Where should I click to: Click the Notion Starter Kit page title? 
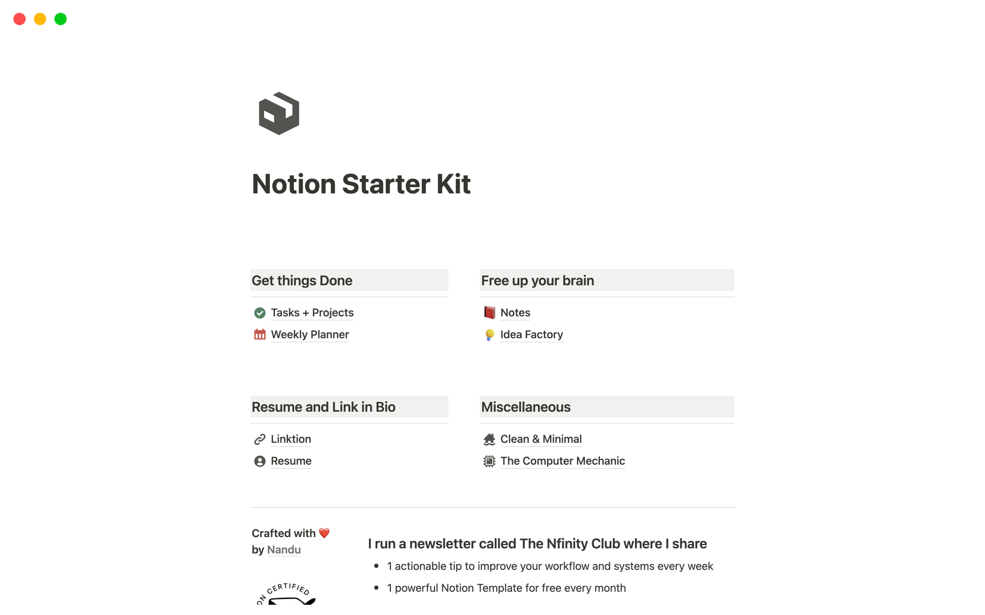pyautogui.click(x=361, y=184)
